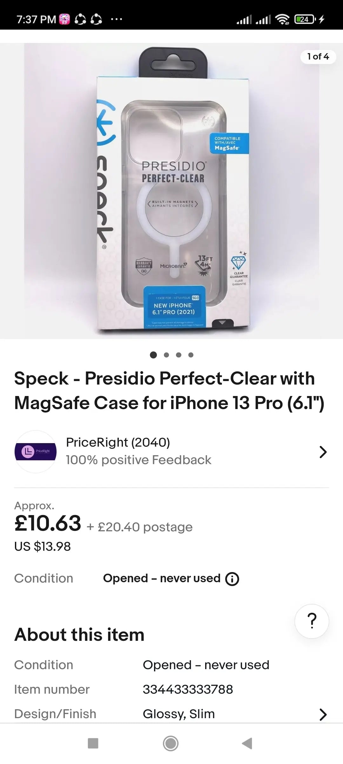Tap the status bar overflow dots
Viewport: 343px width, 764px height.
coord(116,19)
